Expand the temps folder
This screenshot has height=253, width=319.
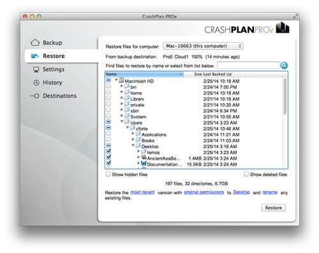pyautogui.click(x=138, y=151)
